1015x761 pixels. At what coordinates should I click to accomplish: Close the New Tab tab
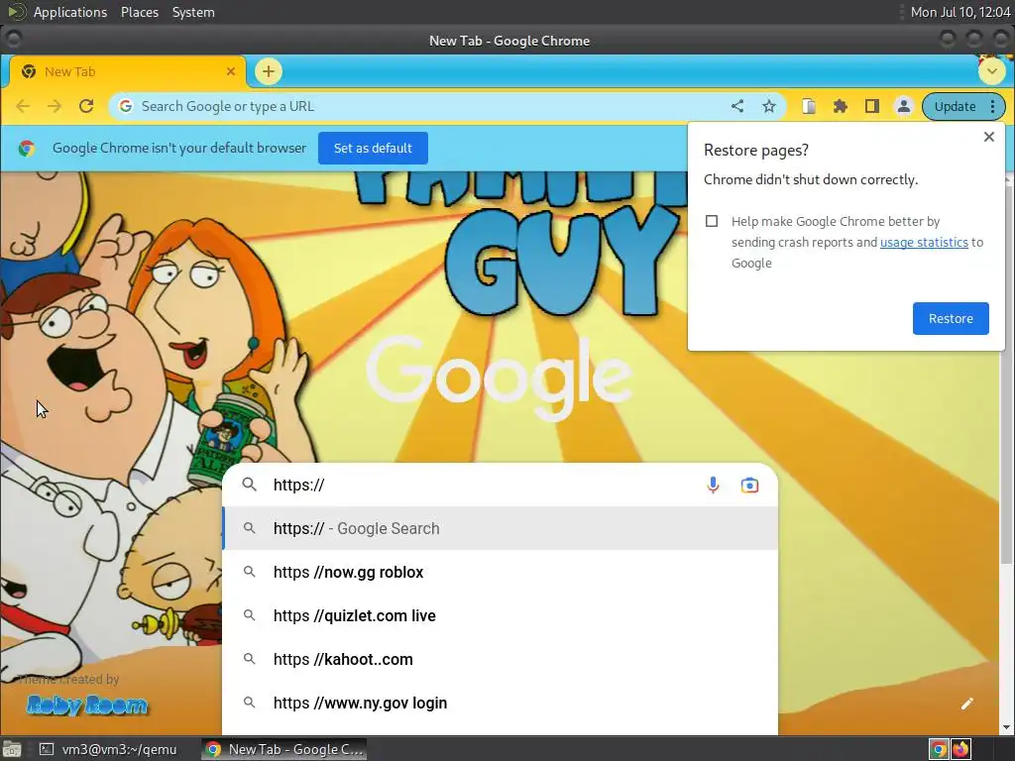[x=230, y=71]
